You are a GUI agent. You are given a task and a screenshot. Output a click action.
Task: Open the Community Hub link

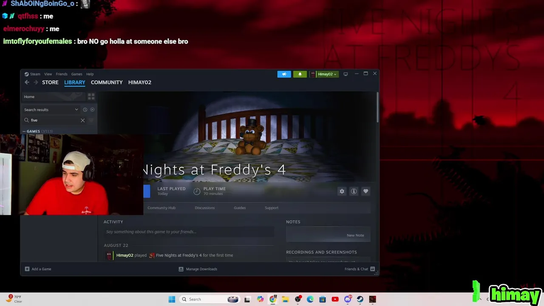tap(161, 208)
